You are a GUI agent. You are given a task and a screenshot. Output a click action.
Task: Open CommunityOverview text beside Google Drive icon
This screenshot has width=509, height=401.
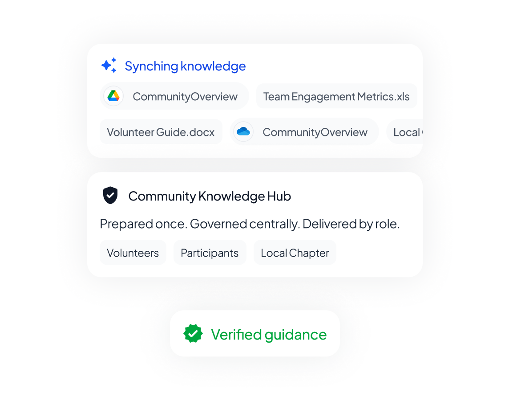(x=185, y=97)
